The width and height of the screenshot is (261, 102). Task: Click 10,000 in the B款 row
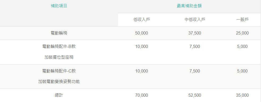click(x=142, y=47)
